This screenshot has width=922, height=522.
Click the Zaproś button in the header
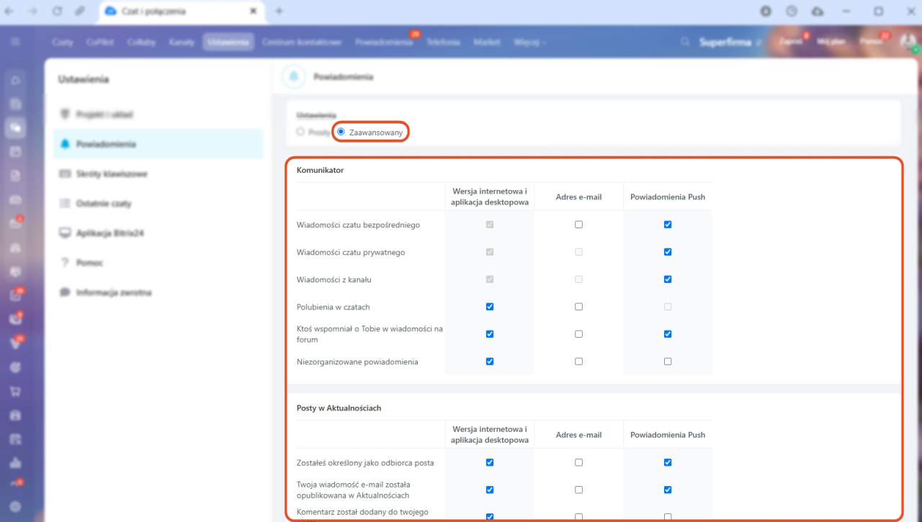790,42
